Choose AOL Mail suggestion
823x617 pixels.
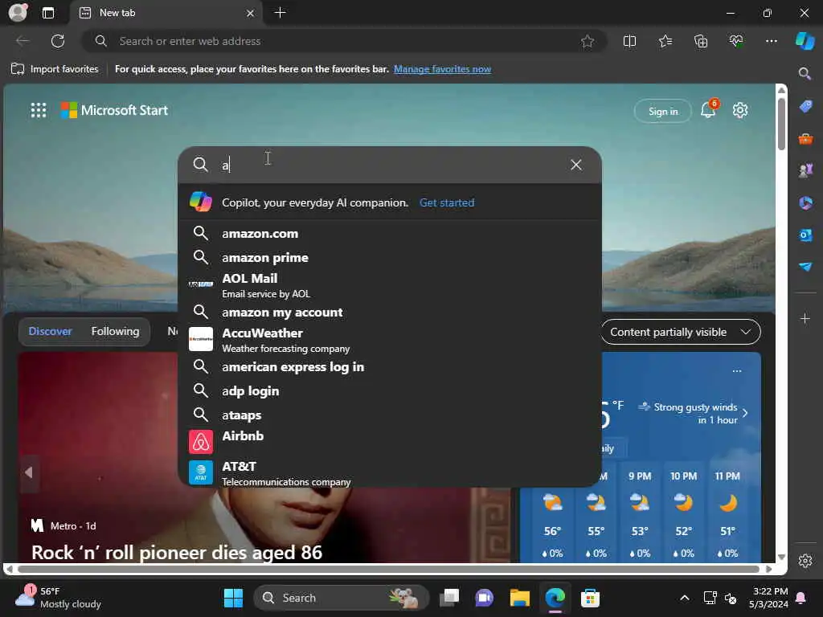(x=390, y=285)
